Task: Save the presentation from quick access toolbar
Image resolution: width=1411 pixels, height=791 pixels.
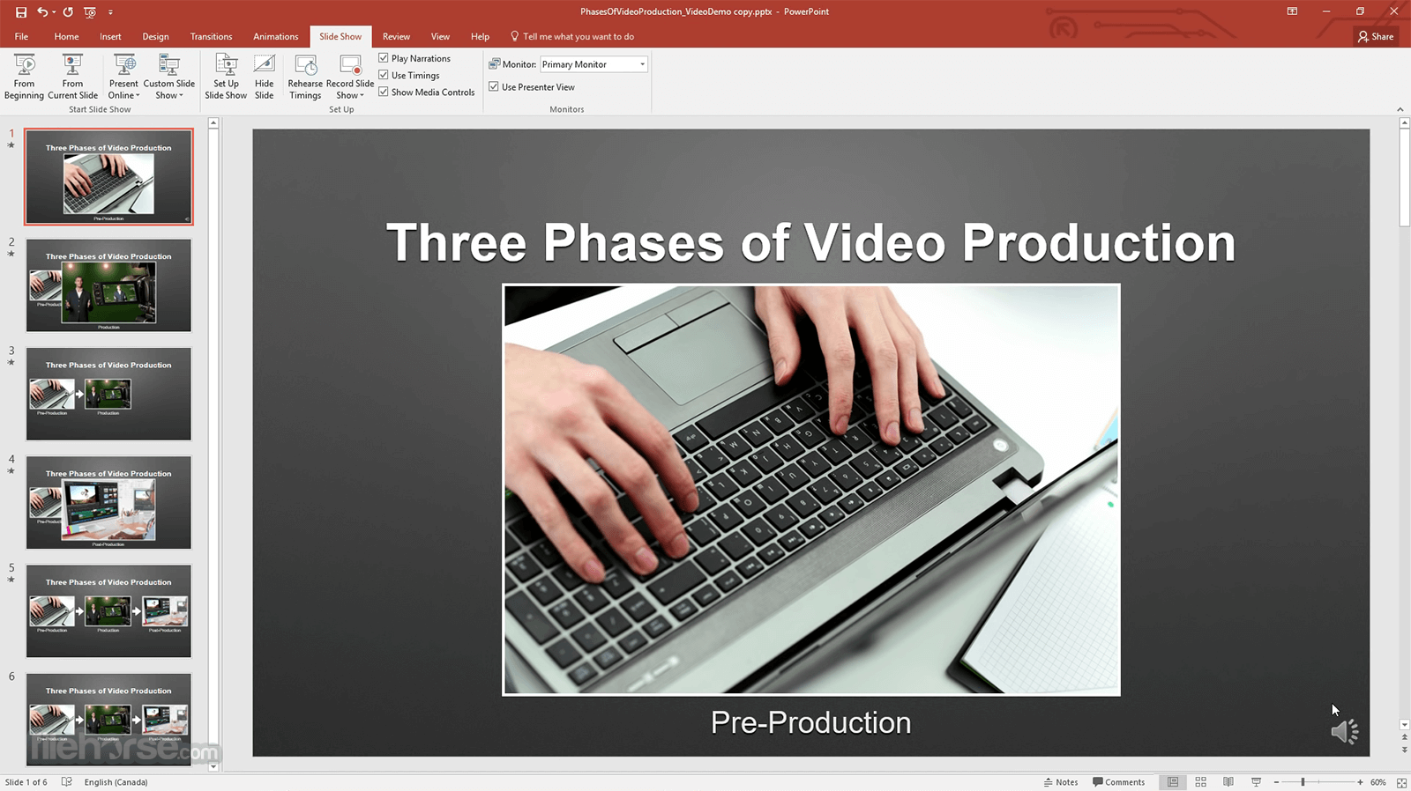Action: [21, 12]
